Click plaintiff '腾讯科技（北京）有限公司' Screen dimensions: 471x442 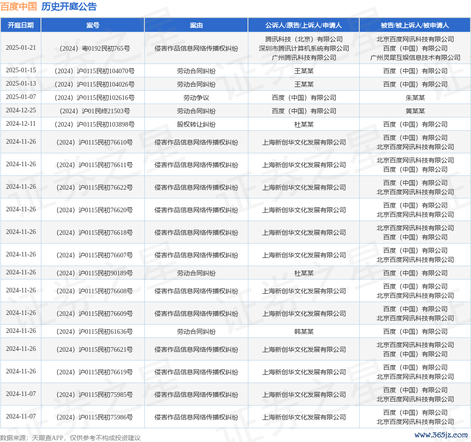tap(304, 39)
